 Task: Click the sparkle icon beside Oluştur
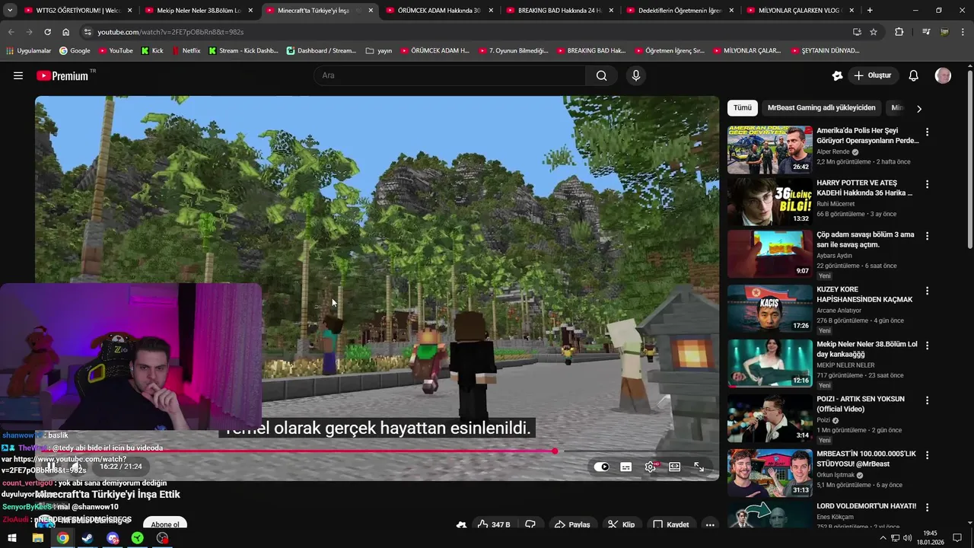pos(837,75)
